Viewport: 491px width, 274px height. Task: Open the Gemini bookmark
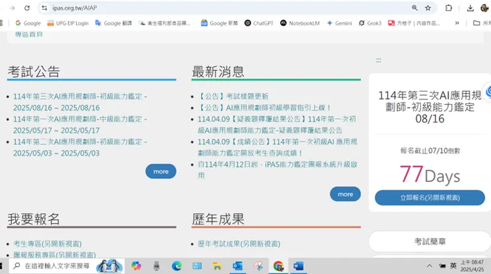tap(339, 23)
